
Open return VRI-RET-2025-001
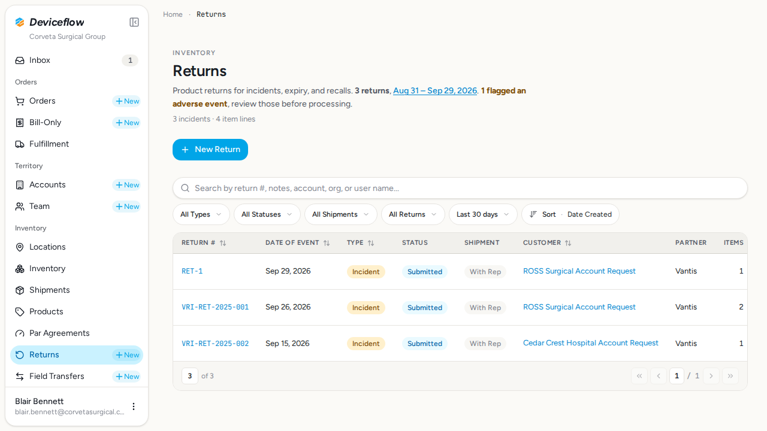click(x=215, y=307)
